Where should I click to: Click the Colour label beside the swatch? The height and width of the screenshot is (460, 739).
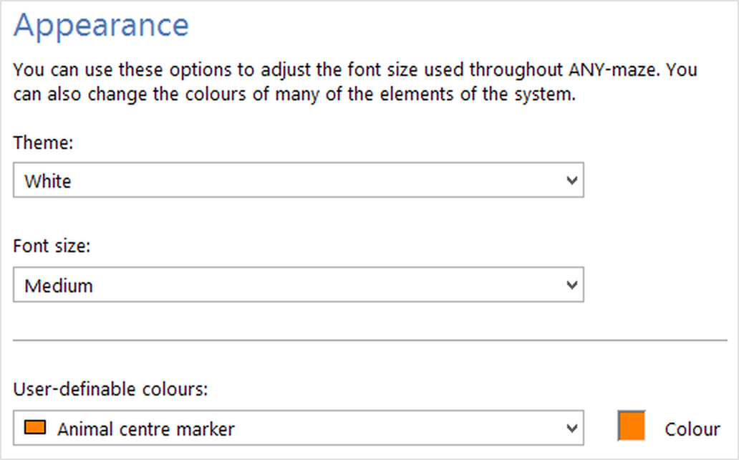point(692,429)
